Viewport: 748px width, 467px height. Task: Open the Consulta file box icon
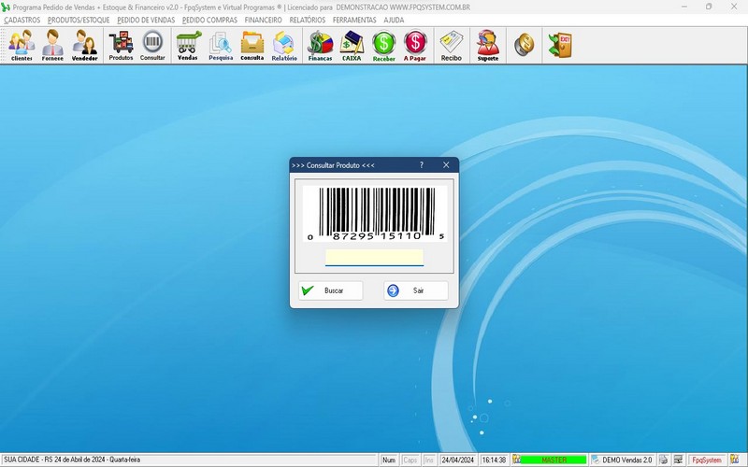tap(252, 45)
